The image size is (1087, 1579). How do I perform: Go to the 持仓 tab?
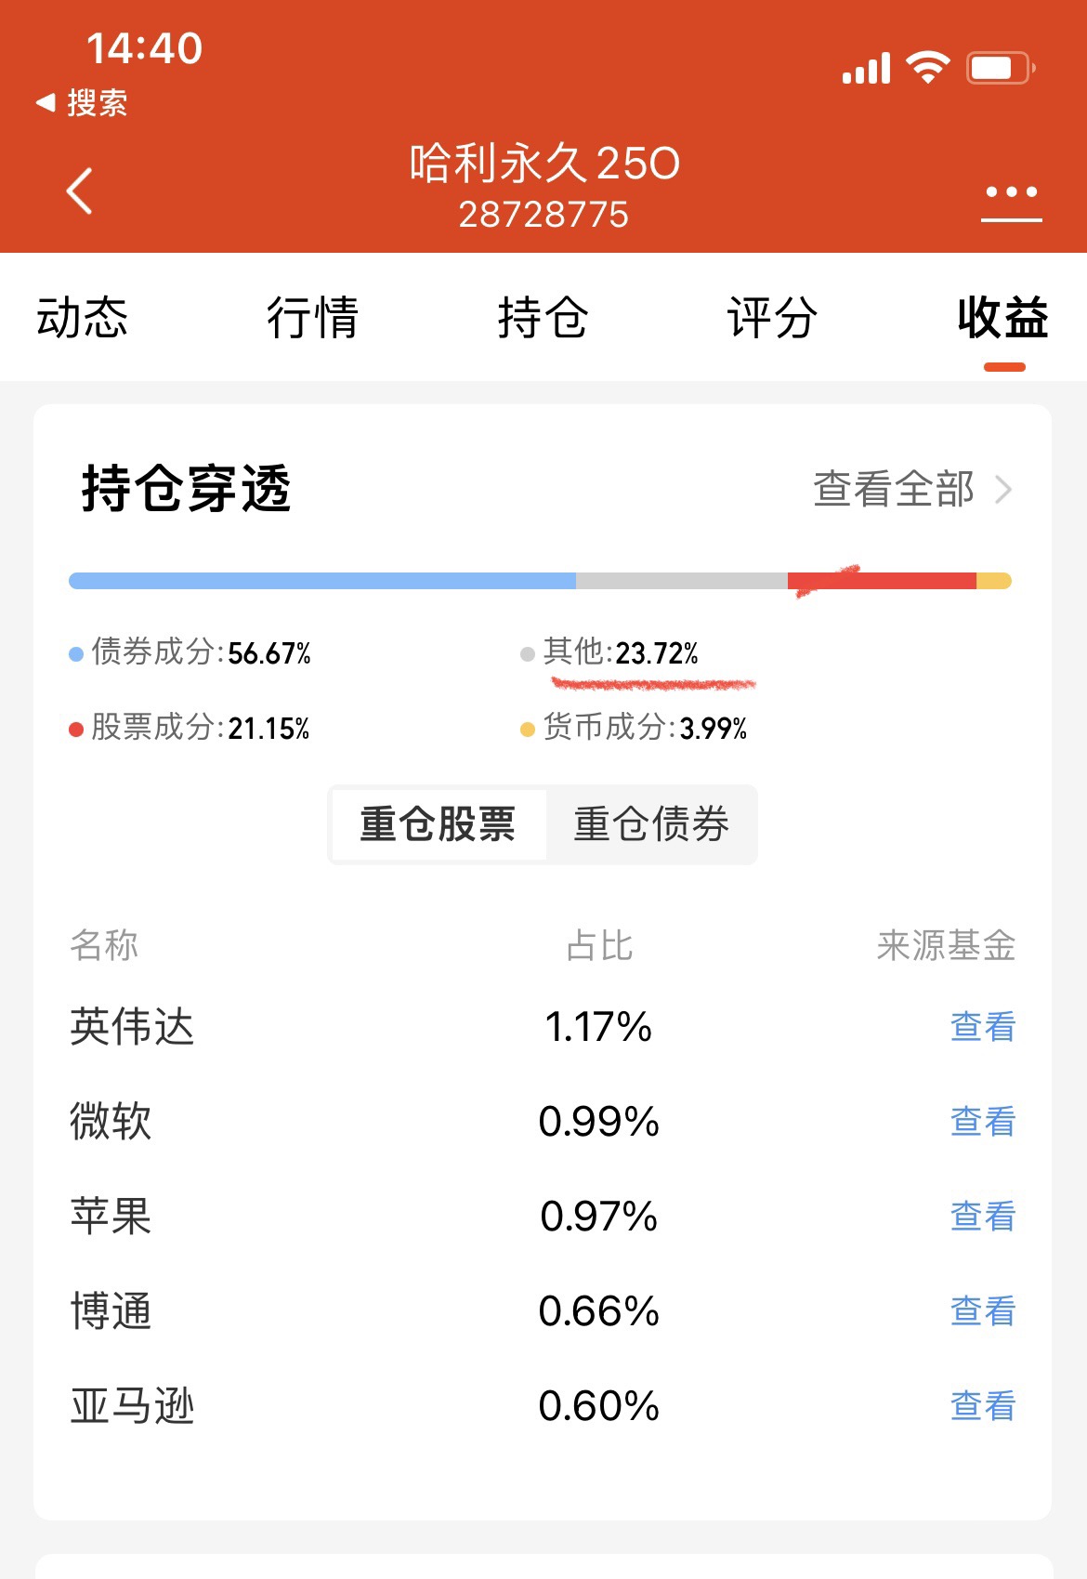point(543,318)
